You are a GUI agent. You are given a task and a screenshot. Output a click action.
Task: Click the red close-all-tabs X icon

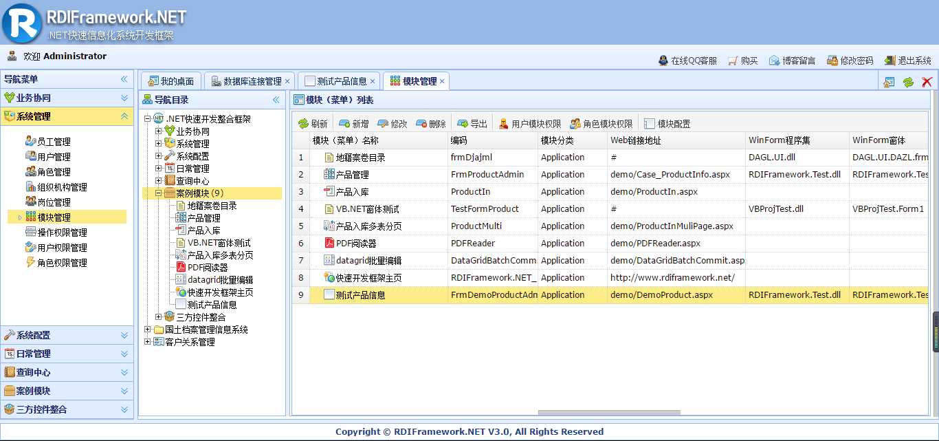click(x=927, y=82)
